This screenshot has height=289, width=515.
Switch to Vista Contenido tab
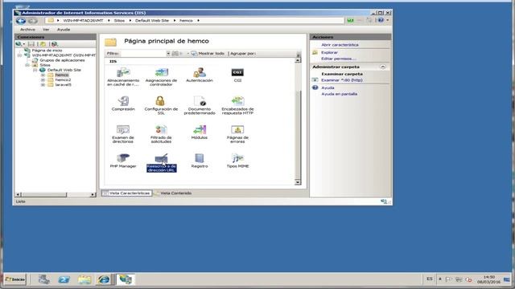(x=173, y=193)
